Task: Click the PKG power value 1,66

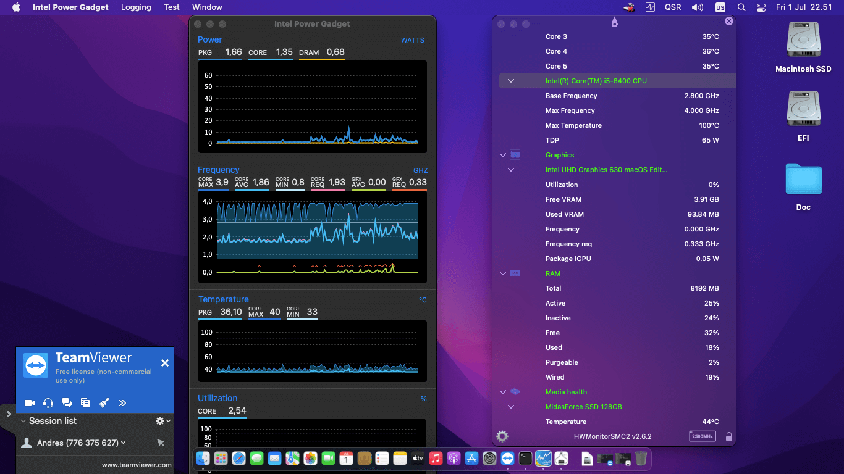Action: click(x=234, y=52)
